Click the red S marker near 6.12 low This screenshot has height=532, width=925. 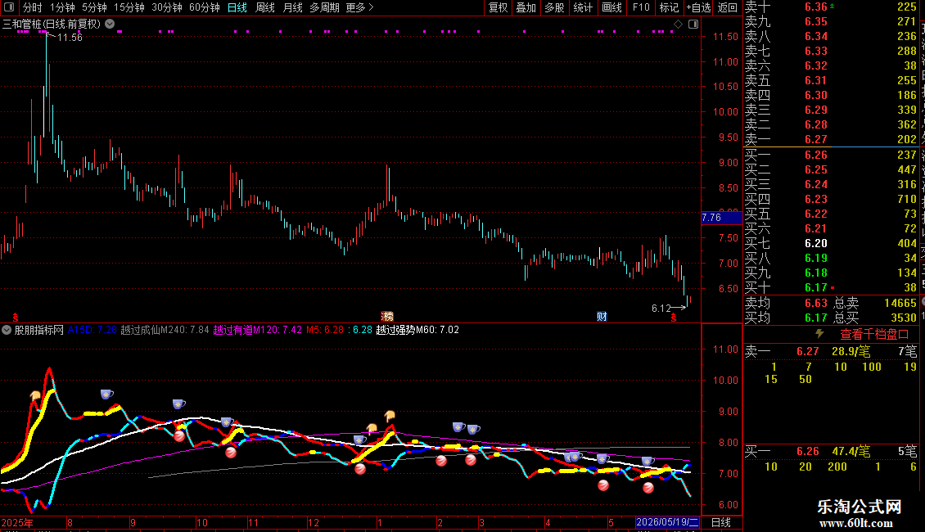(674, 318)
